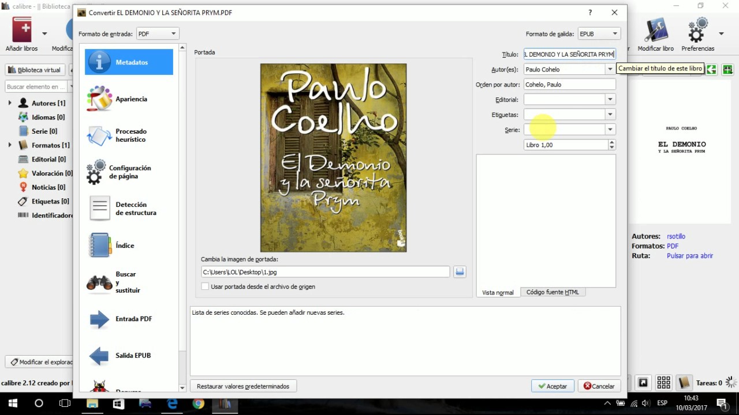Increase Libro series number stepper
This screenshot has height=415, width=739.
click(x=612, y=142)
